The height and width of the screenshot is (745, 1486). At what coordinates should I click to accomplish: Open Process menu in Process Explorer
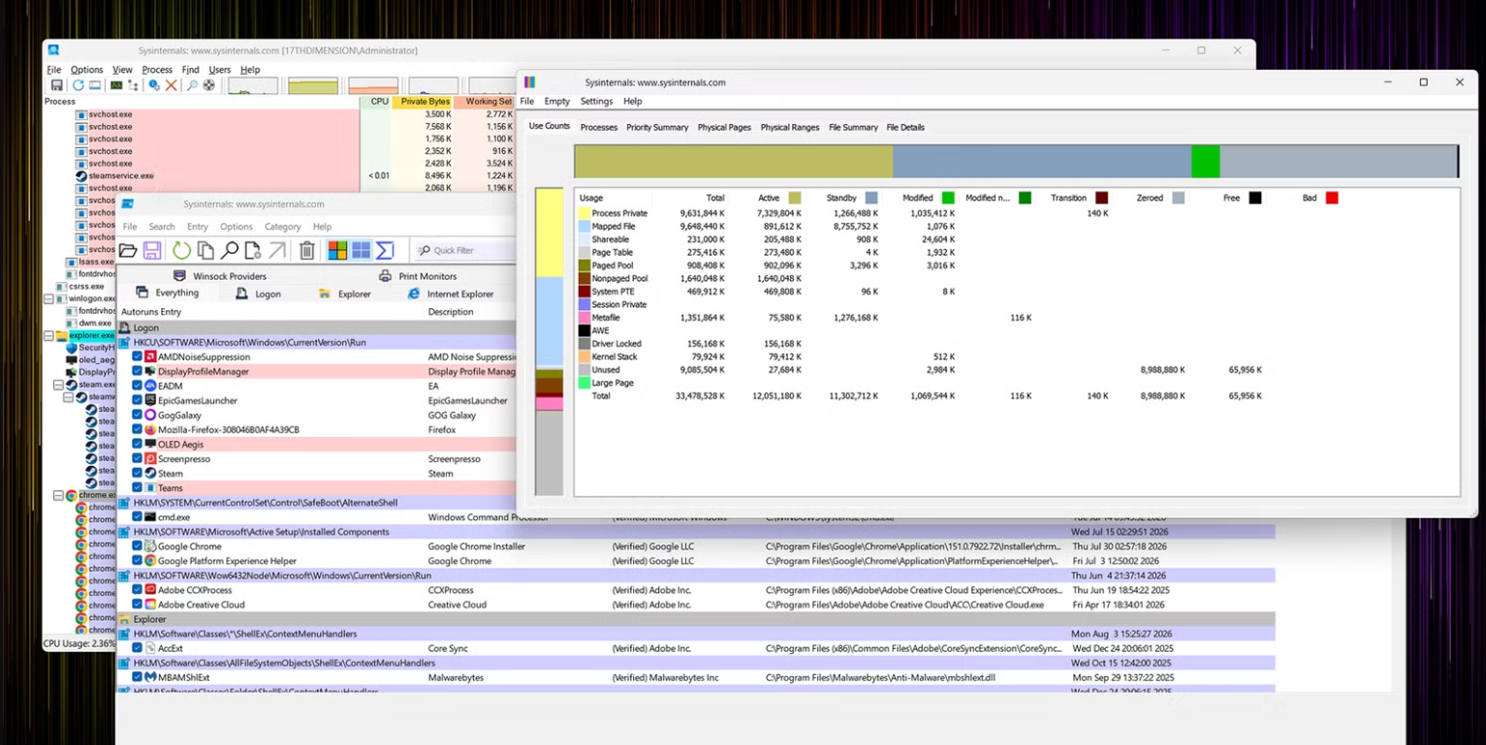click(157, 70)
